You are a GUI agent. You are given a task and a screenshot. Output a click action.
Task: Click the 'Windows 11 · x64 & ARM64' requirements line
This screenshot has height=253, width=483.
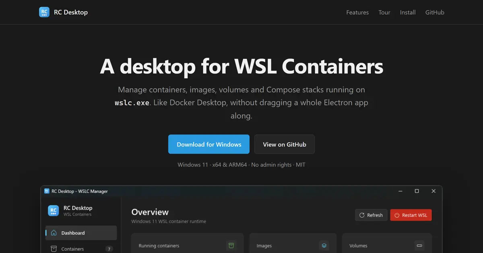pos(242,165)
